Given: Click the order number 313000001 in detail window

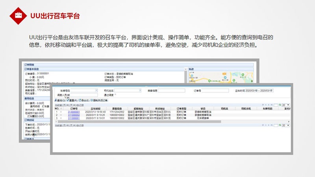Looking at the screenshot, I should pyautogui.click(x=43, y=74).
